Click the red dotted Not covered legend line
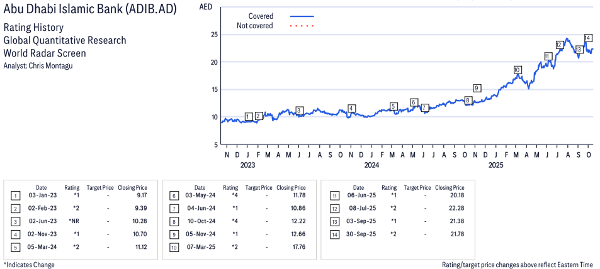 (302, 26)
